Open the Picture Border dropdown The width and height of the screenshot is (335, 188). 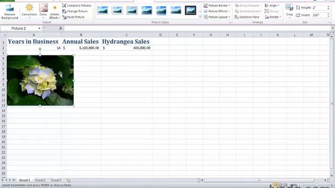(217, 6)
